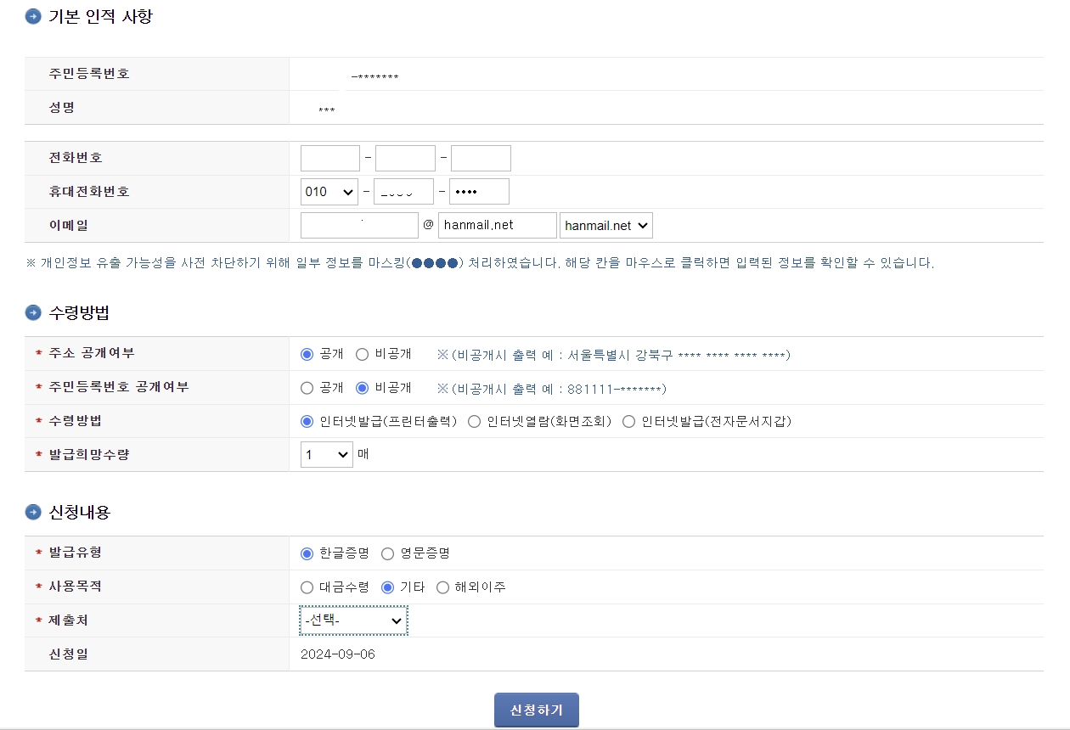Choose 인터넷열람(화면조회) as receiving method

[474, 421]
